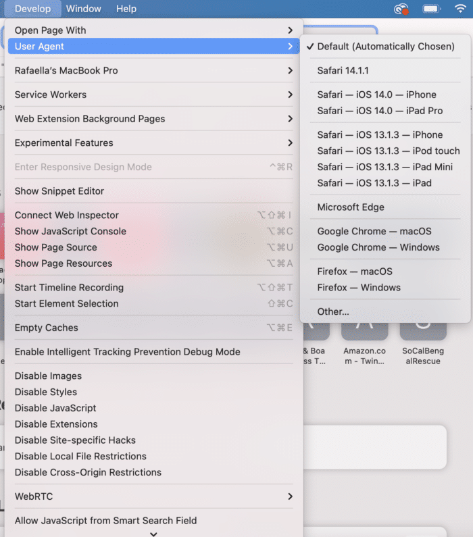Choose Connect Web Inspector

(x=154, y=215)
